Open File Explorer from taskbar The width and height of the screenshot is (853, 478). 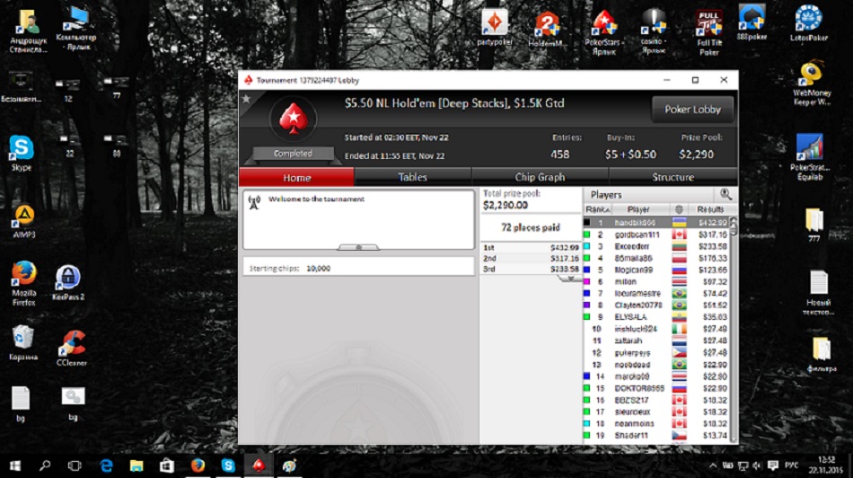(136, 465)
